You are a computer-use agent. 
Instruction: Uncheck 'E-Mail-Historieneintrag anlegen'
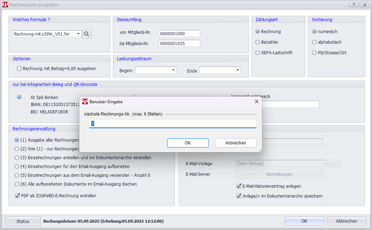(x=239, y=186)
